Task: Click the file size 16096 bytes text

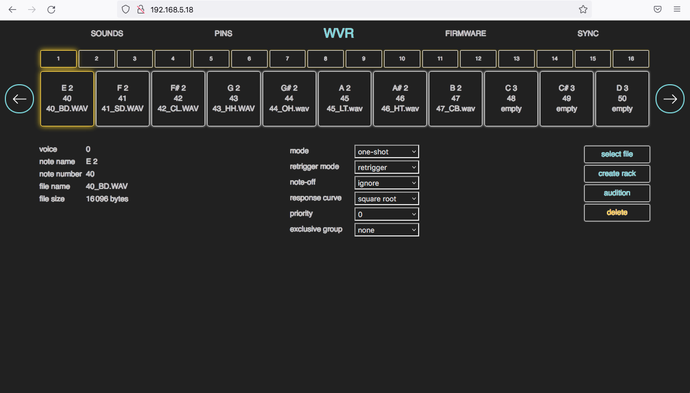Action: coord(107,199)
